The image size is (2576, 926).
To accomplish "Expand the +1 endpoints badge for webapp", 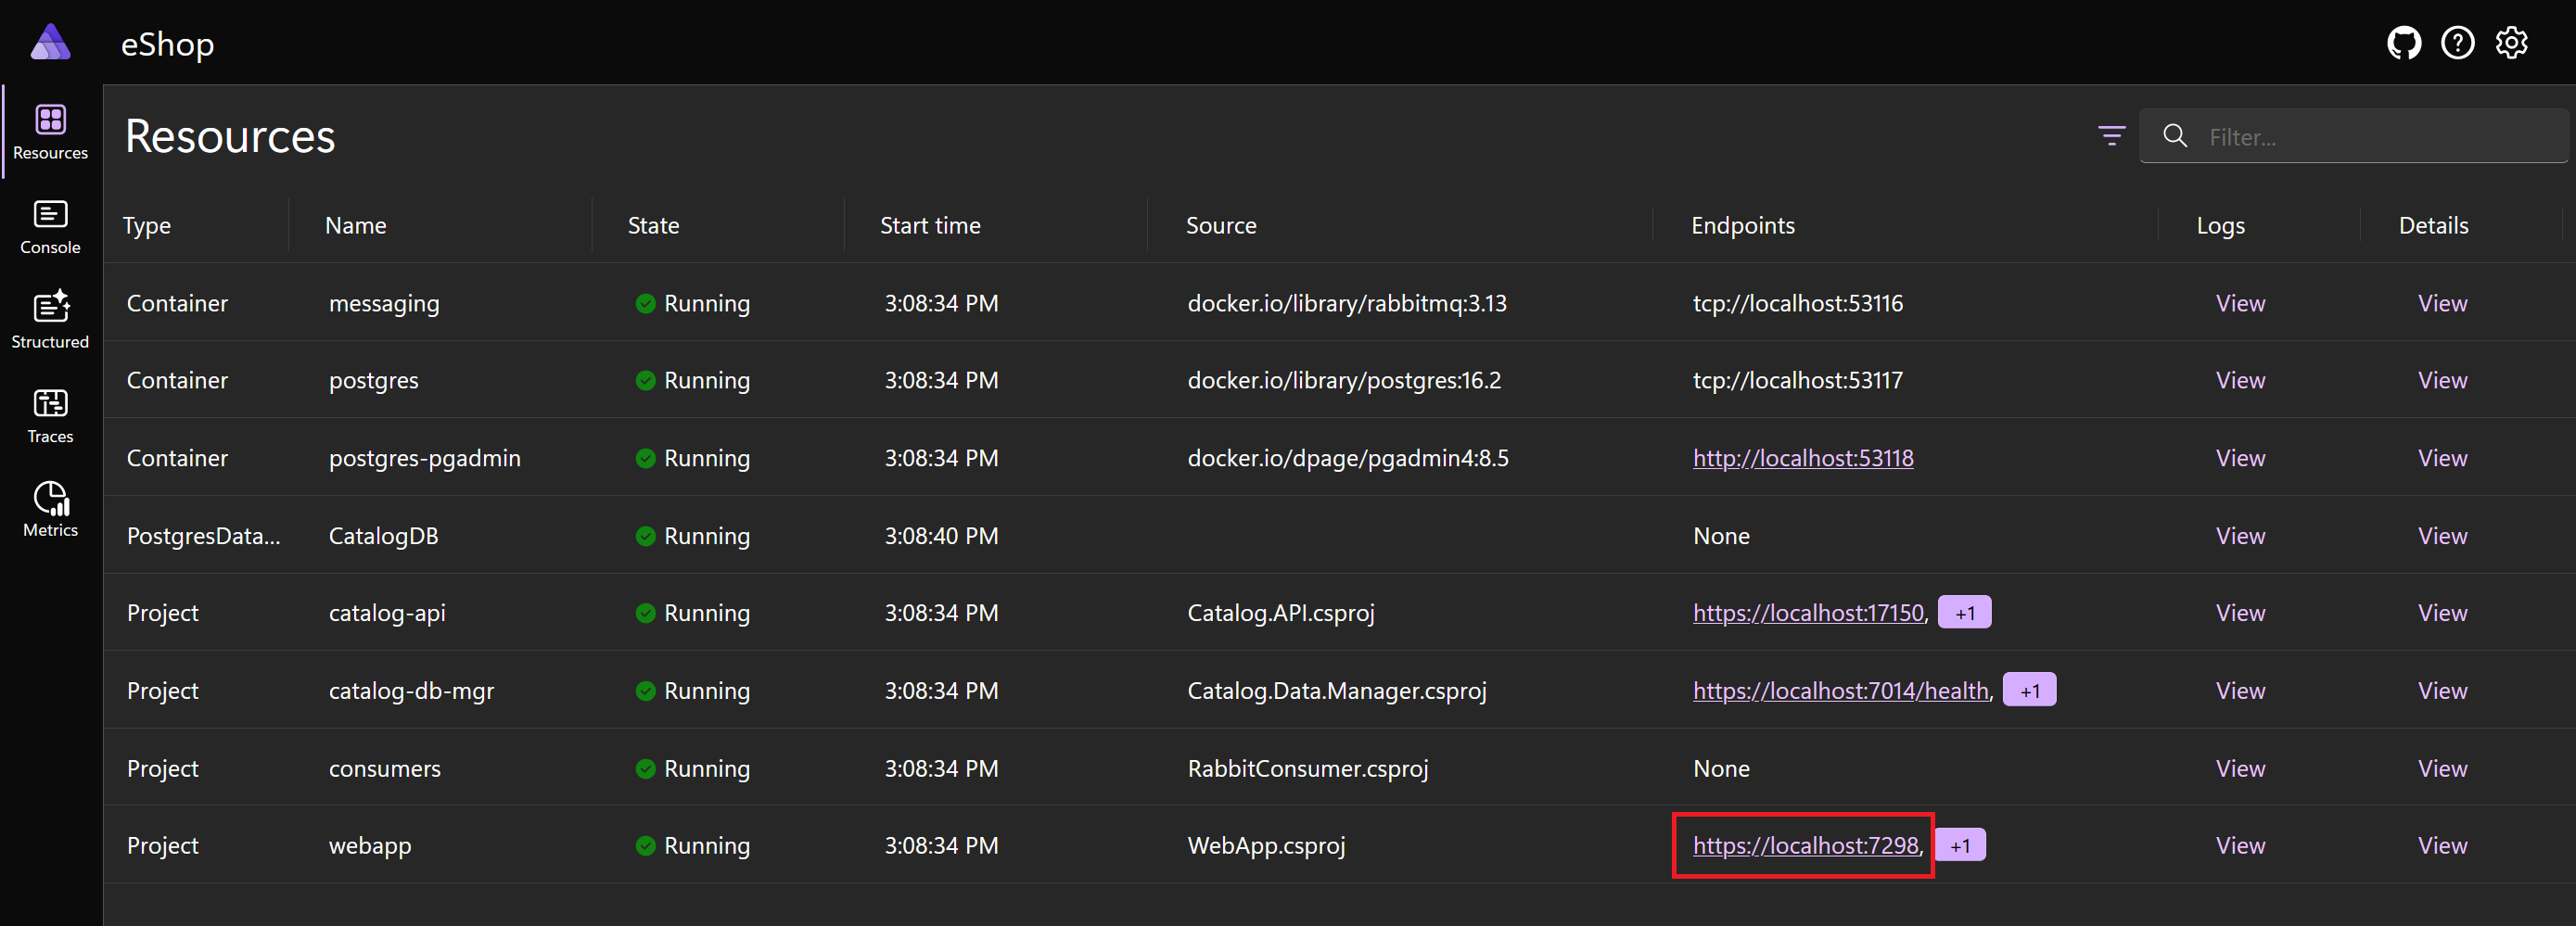I will pyautogui.click(x=1961, y=844).
